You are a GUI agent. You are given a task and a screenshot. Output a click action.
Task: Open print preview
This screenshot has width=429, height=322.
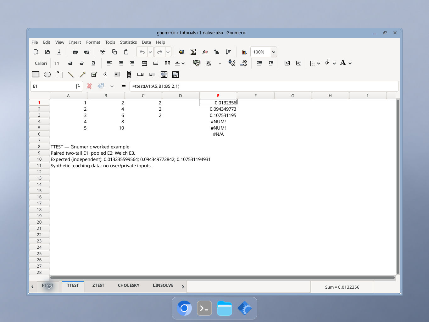click(x=87, y=52)
